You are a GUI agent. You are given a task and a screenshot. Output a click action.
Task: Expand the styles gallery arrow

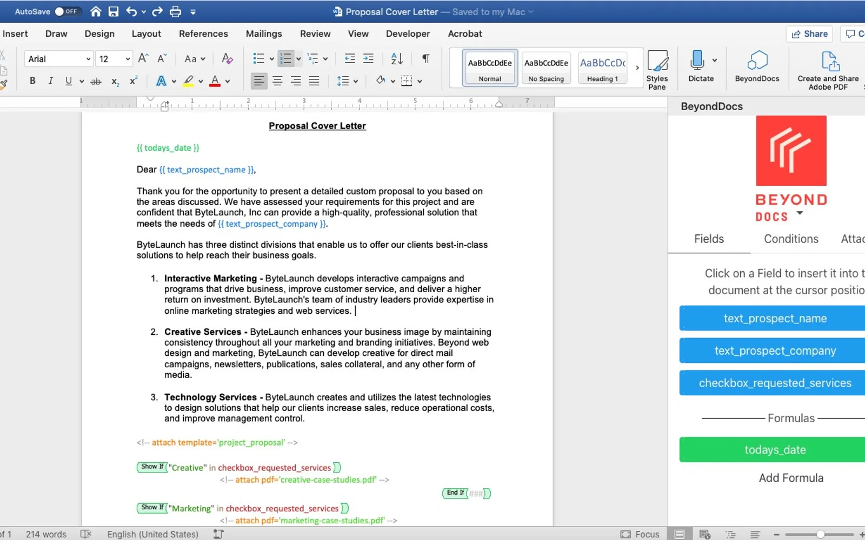pos(637,68)
